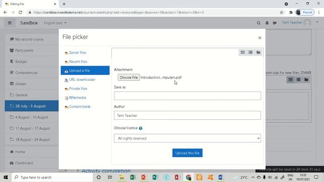Open the All rights reserved licence dropdown
The width and height of the screenshot is (324, 182).
[x=187, y=138]
